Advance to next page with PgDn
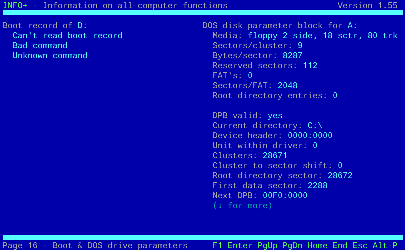The image size is (405, 250). (x=292, y=245)
